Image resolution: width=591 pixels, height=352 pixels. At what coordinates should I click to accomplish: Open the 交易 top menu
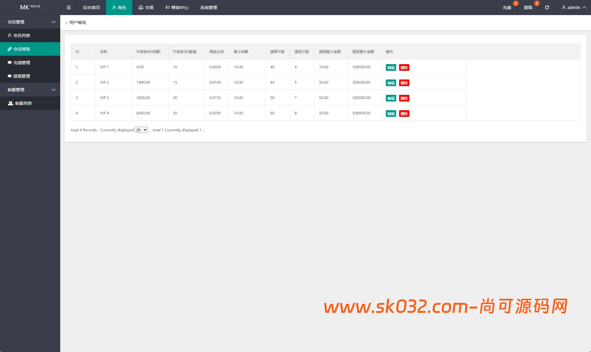(146, 8)
